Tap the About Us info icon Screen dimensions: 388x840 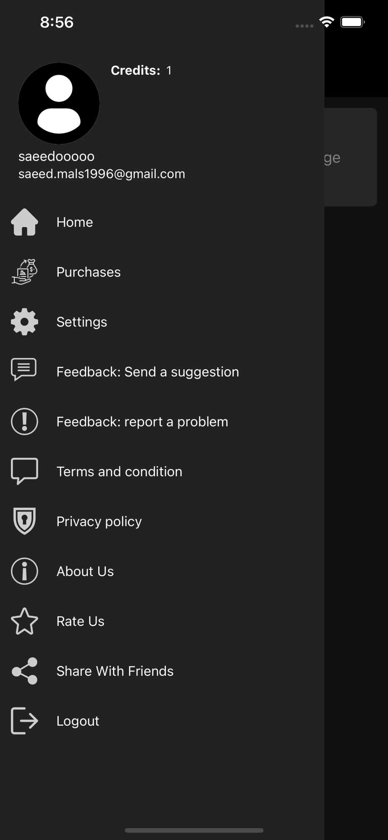[x=24, y=571]
